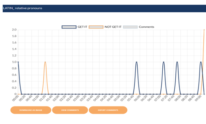Click the GET IT data point at 00:00
Image resolution: width=206 pixels, height=124 pixels.
click(18, 62)
